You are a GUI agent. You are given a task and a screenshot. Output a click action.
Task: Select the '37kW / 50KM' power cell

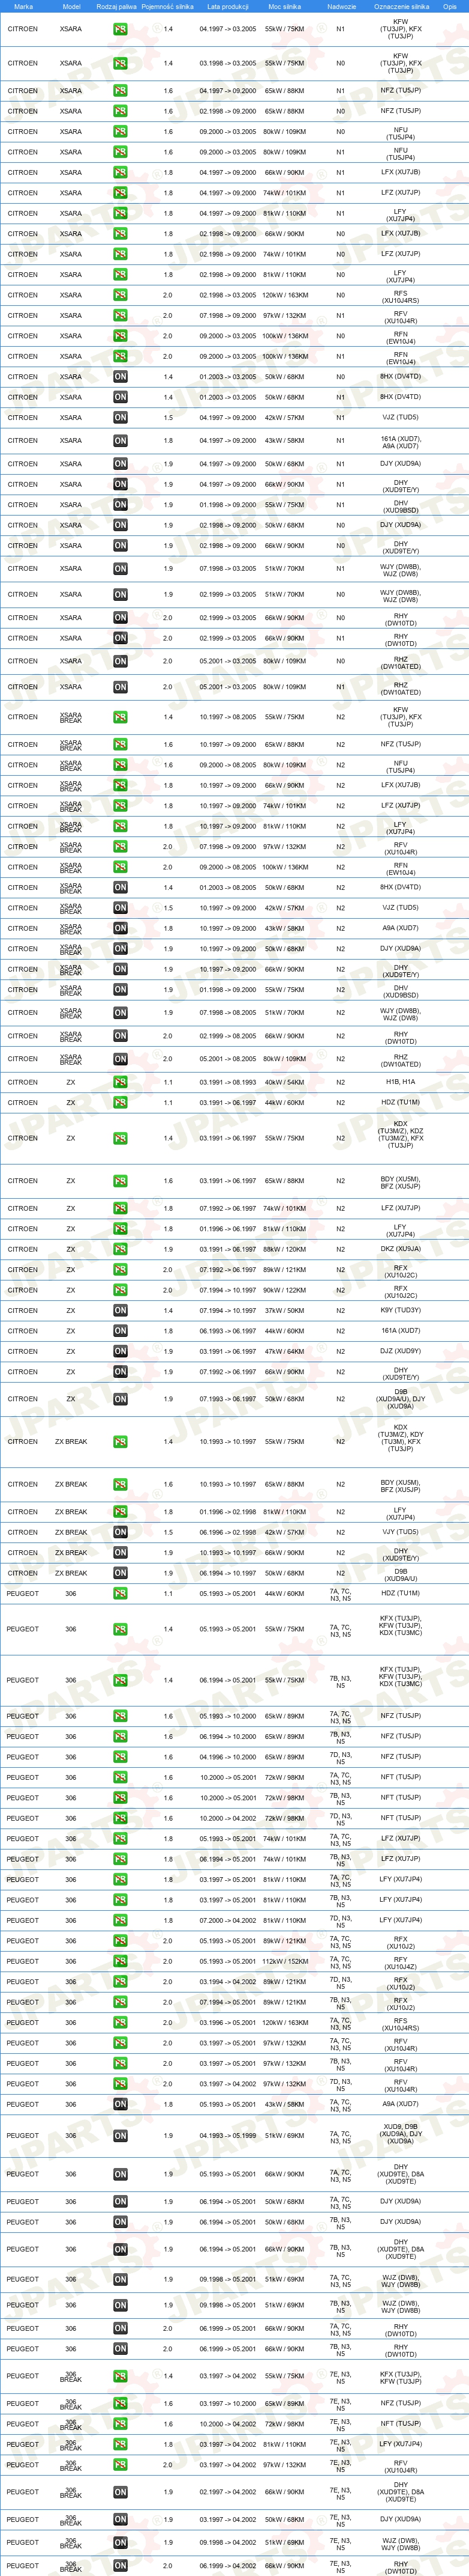pyautogui.click(x=285, y=1310)
